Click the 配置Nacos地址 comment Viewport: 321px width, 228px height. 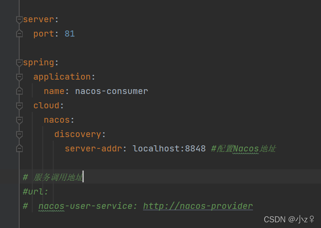(x=243, y=148)
